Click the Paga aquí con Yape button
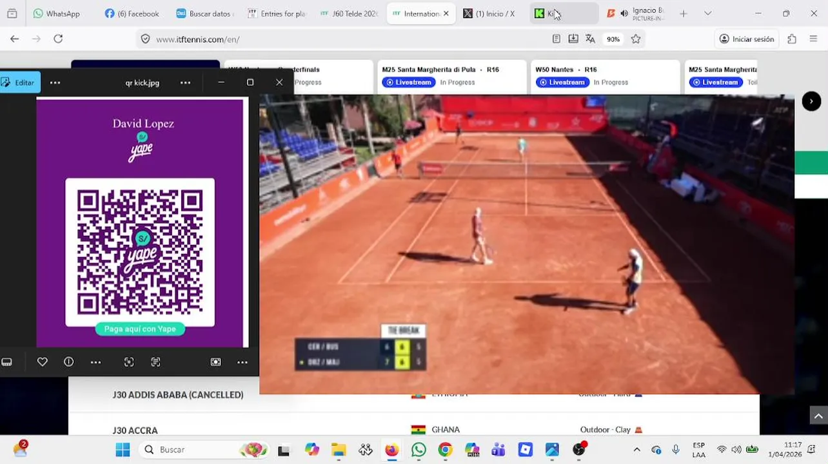 tap(140, 329)
